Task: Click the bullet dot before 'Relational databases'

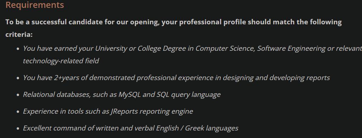Action: (x=18, y=95)
